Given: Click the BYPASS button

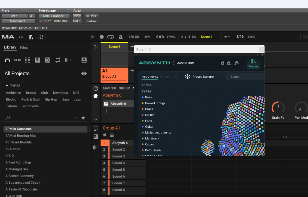Looking at the screenshot, I should click(x=91, y=16).
